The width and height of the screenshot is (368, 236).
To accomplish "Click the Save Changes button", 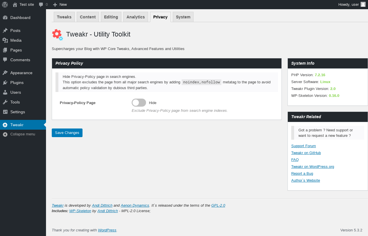I will 67,133.
